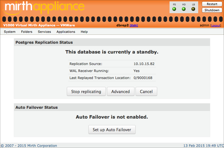Click the Auto Failover Status heading
This screenshot has width=224, height=148.
pyautogui.click(x=36, y=107)
